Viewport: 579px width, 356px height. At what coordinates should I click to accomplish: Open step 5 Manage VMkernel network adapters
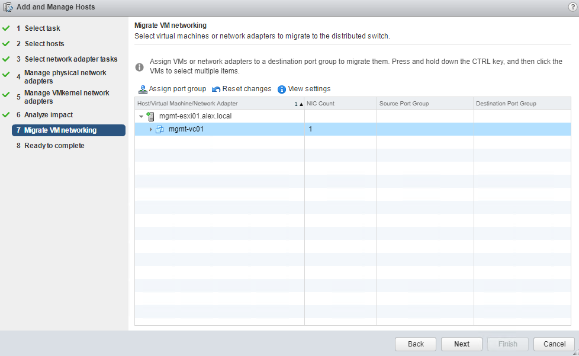pos(63,97)
